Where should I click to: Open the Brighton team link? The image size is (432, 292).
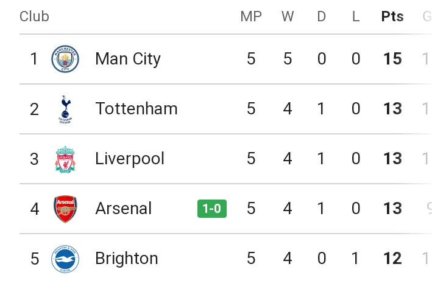pyautogui.click(x=127, y=259)
